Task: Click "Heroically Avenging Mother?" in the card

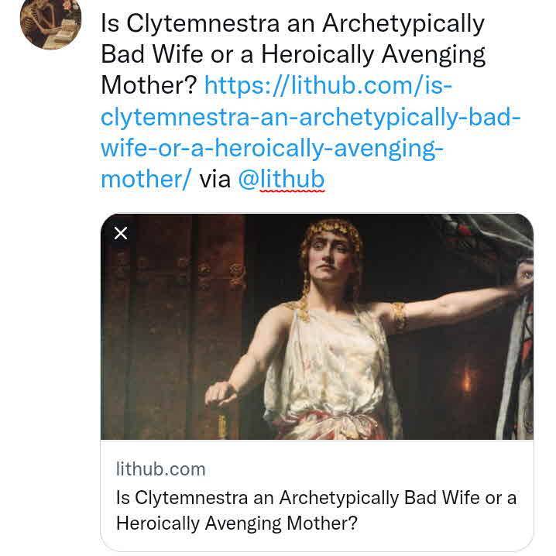Action: tap(237, 523)
